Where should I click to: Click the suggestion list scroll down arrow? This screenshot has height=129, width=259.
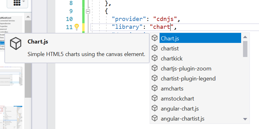click(x=245, y=119)
